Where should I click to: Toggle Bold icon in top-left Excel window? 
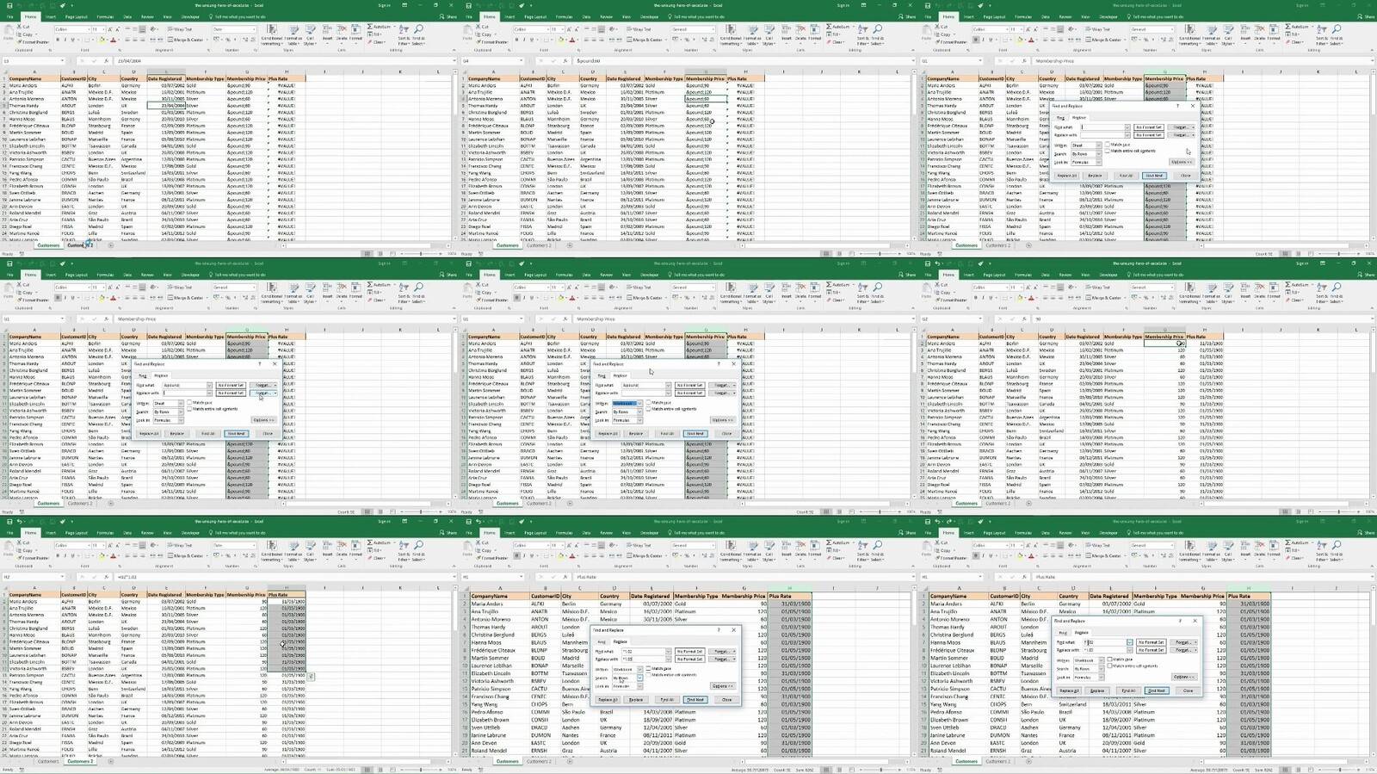pyautogui.click(x=58, y=40)
